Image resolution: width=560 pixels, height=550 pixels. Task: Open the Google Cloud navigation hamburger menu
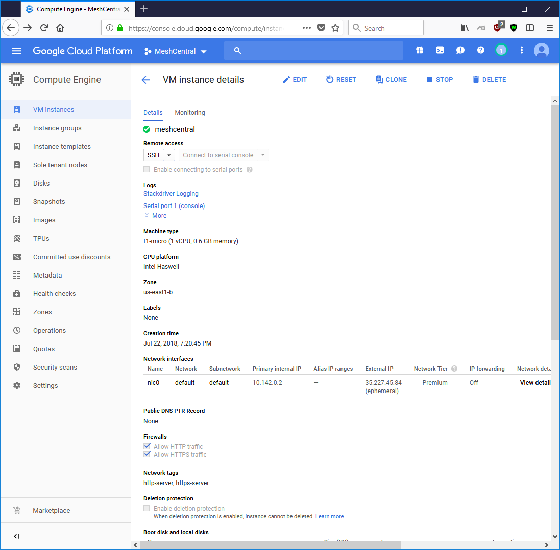[17, 51]
